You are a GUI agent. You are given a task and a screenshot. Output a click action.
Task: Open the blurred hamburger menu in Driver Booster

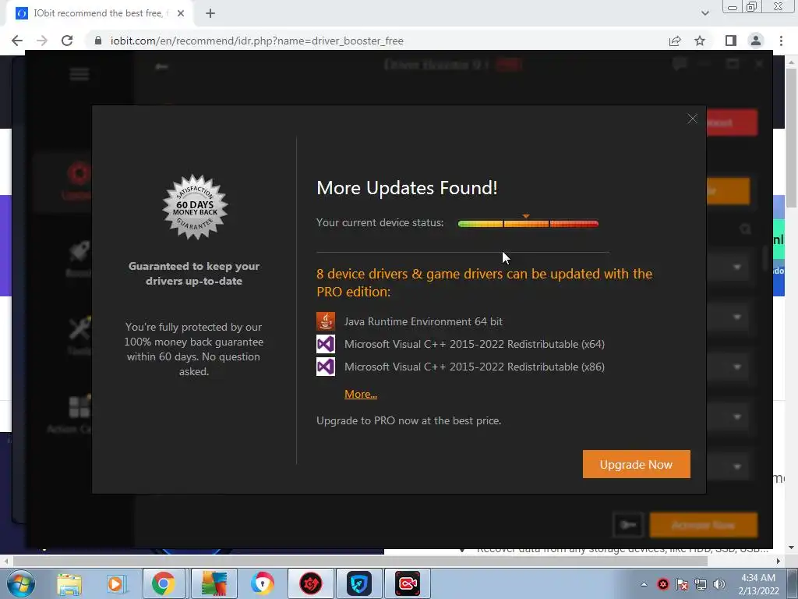(x=79, y=74)
